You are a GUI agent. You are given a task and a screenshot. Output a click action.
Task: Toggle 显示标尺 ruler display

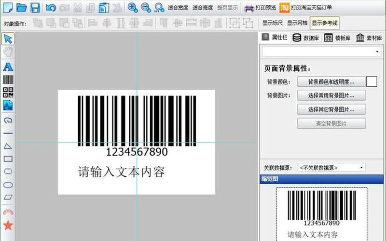point(272,23)
